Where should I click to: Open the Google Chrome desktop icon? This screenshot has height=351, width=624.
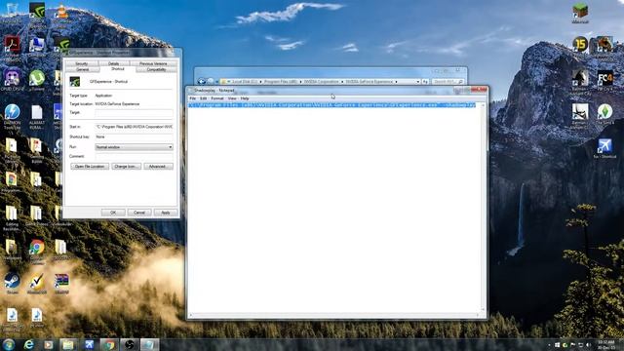click(37, 248)
